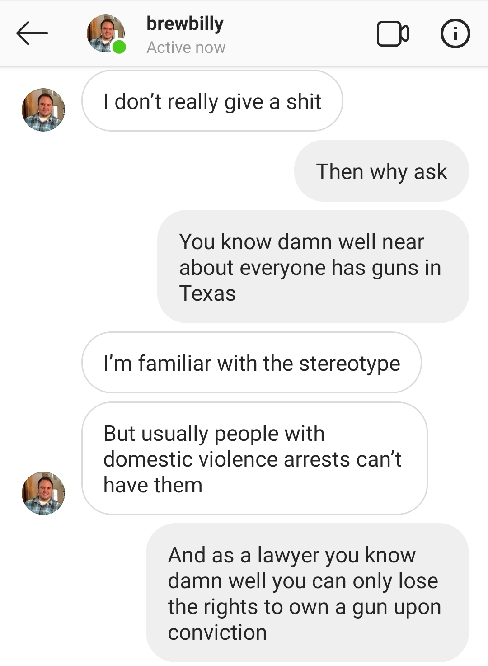488x666 pixels.
Task: Tap the Active now status text
Action: (x=186, y=47)
